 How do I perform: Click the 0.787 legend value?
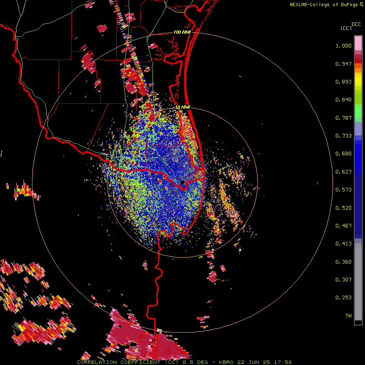point(344,118)
